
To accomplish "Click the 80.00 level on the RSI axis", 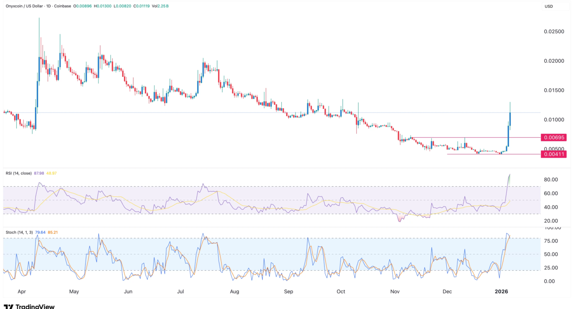I will (x=550, y=180).
